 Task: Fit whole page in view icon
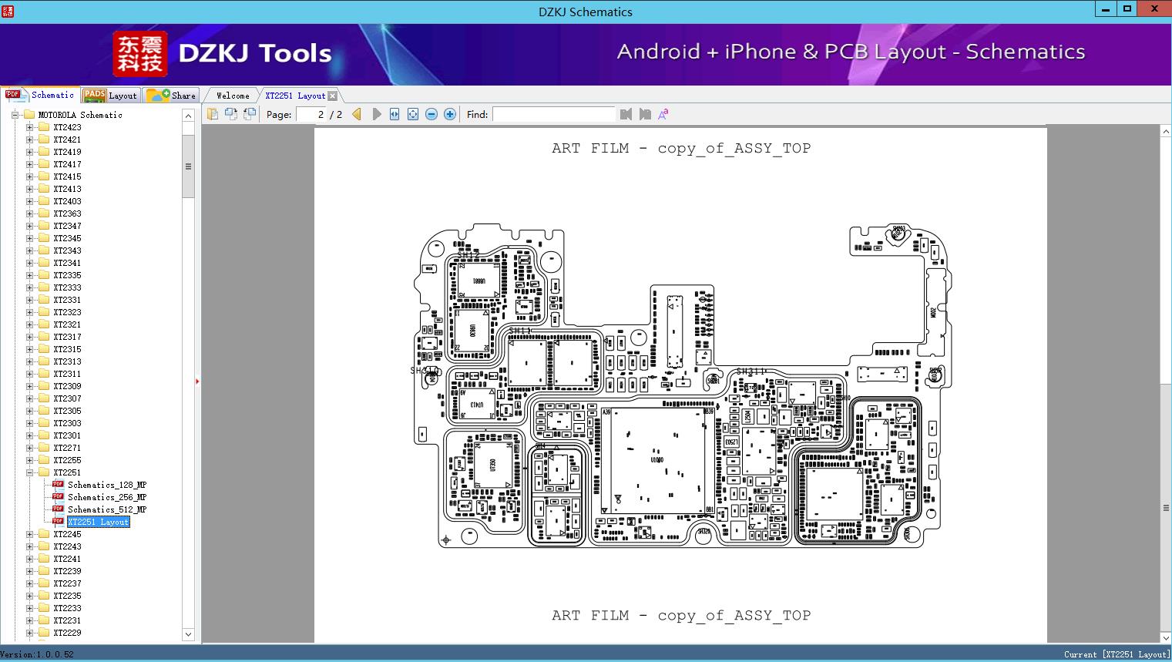click(x=413, y=114)
